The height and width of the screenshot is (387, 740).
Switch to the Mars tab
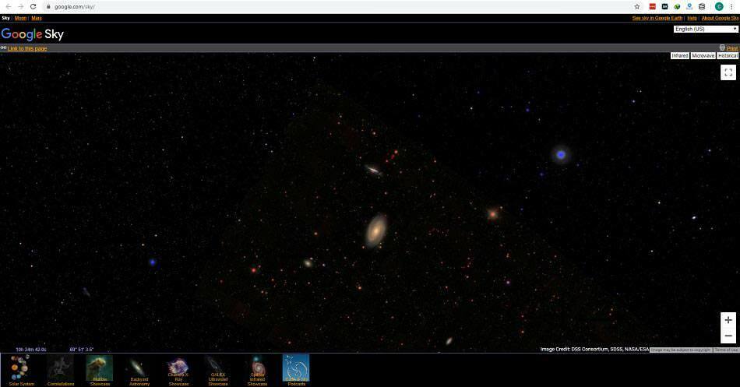pos(37,18)
